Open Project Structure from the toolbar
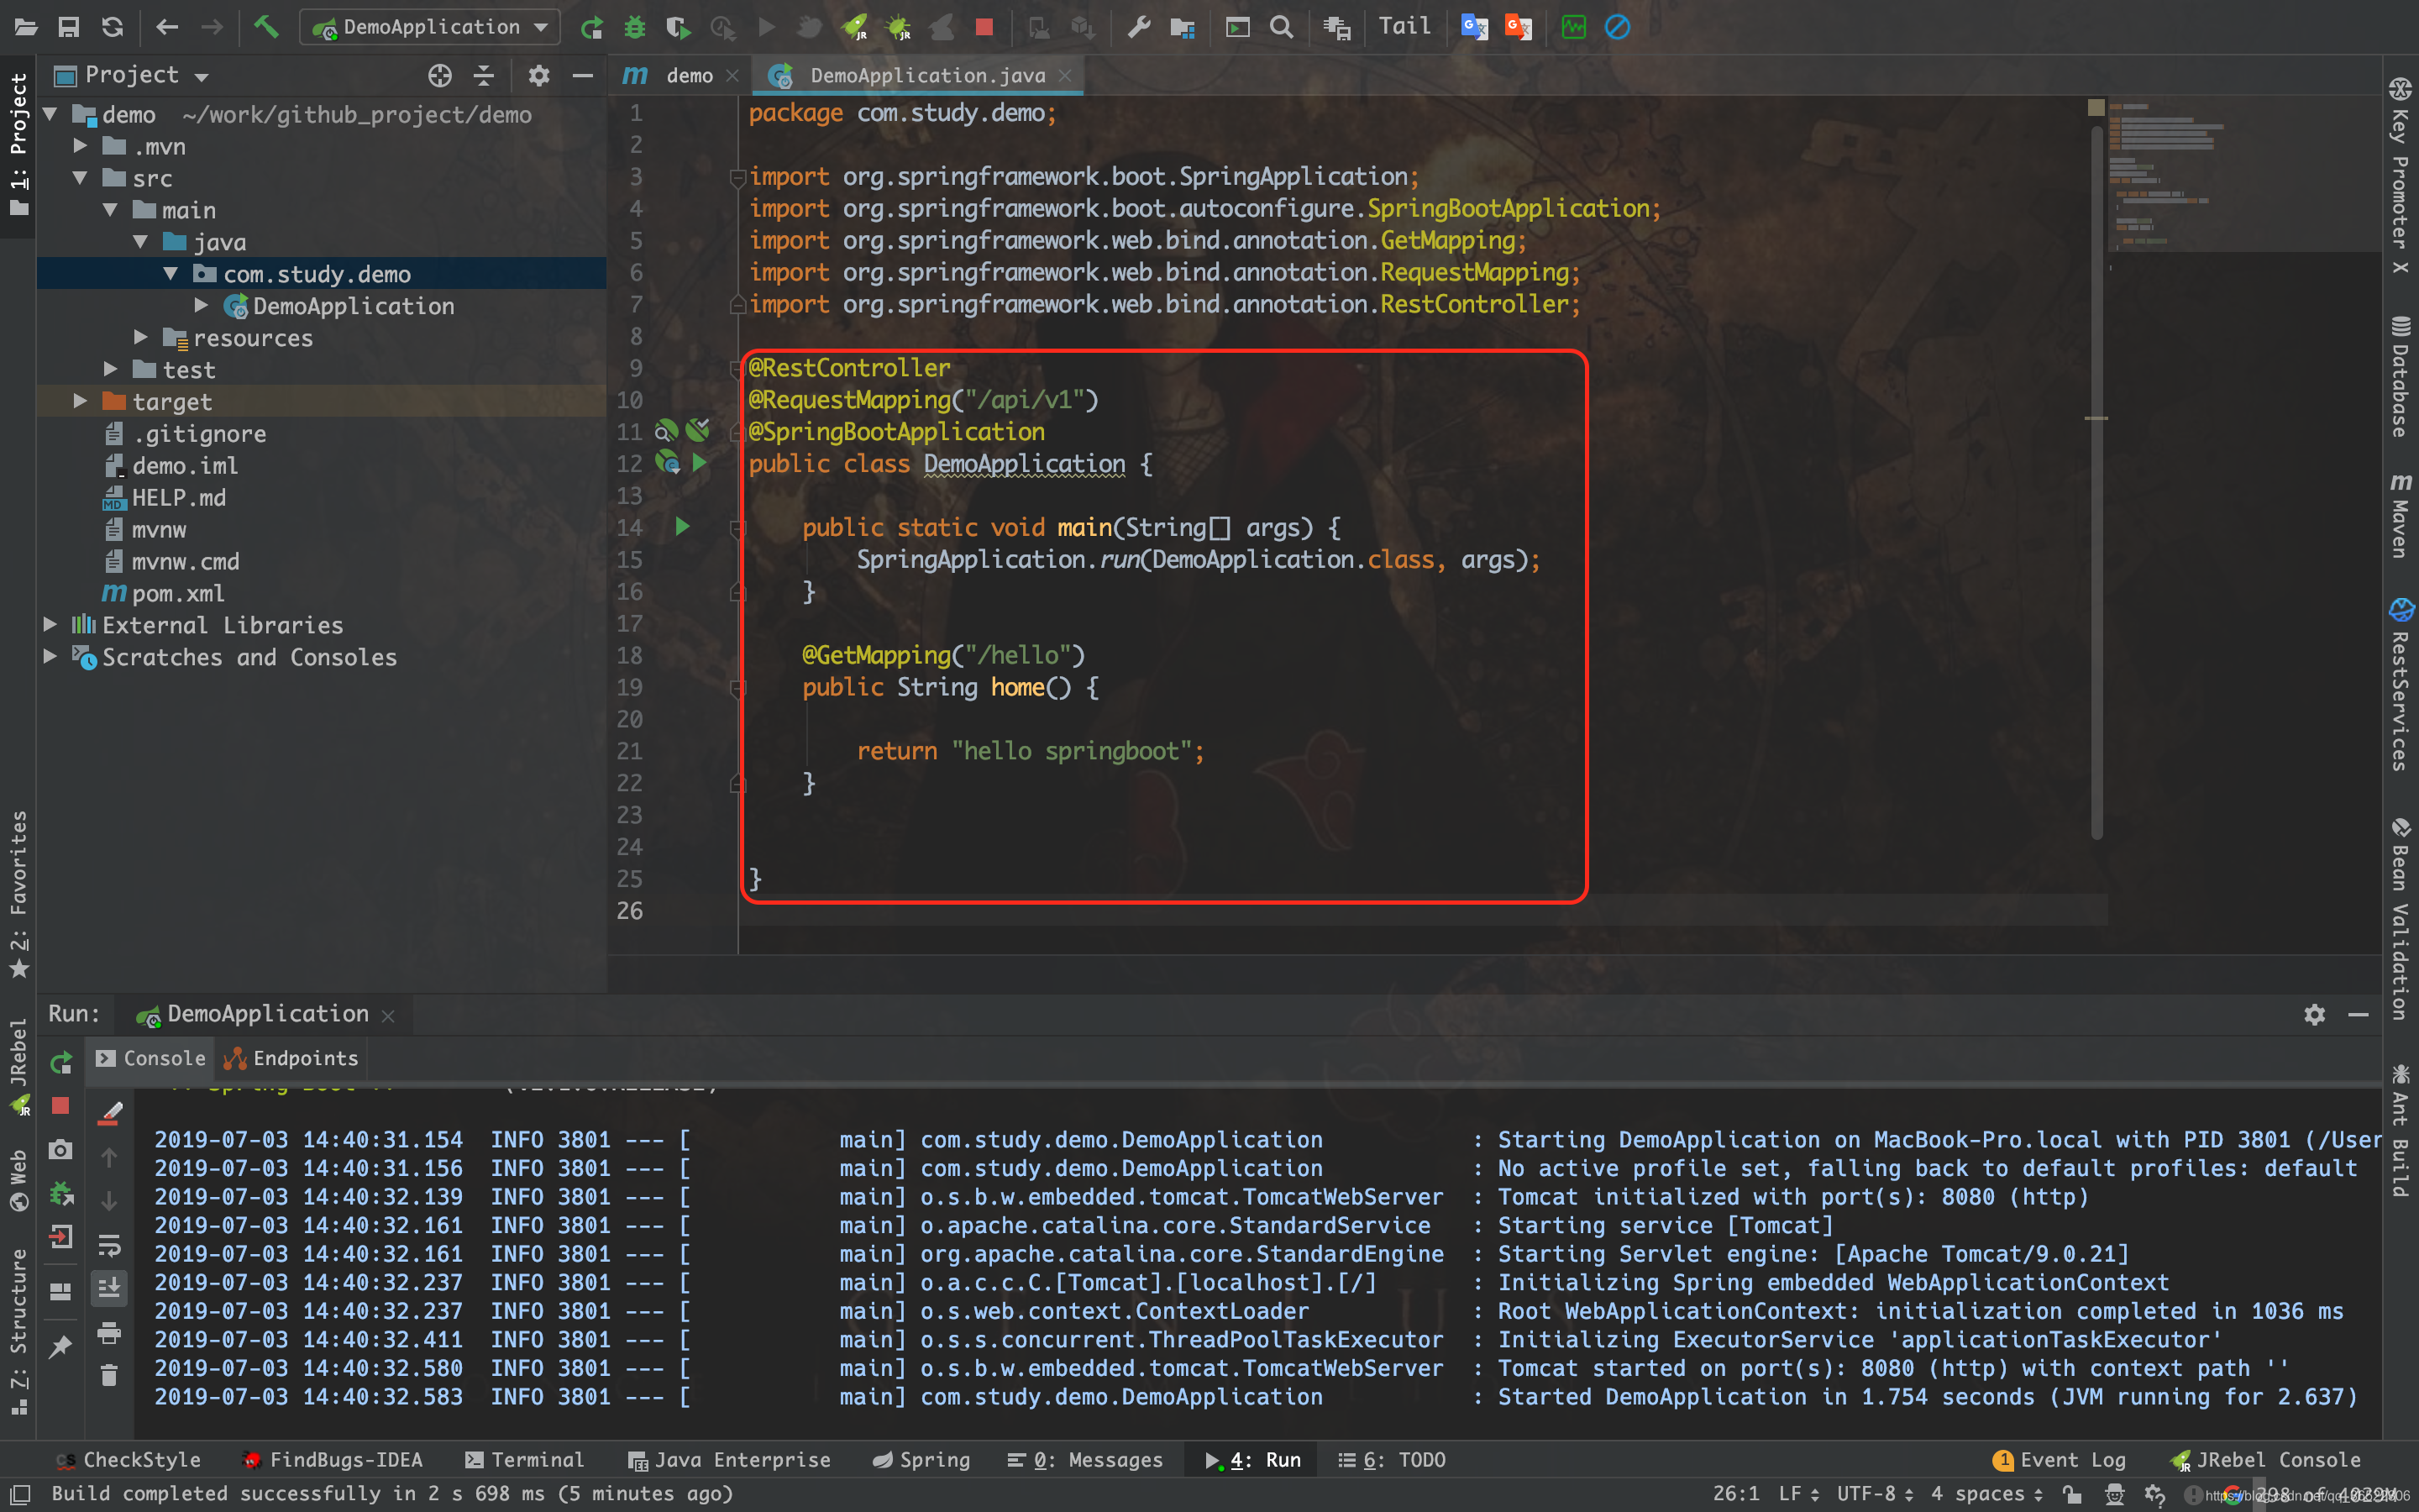The width and height of the screenshot is (2419, 1512). (x=1183, y=27)
